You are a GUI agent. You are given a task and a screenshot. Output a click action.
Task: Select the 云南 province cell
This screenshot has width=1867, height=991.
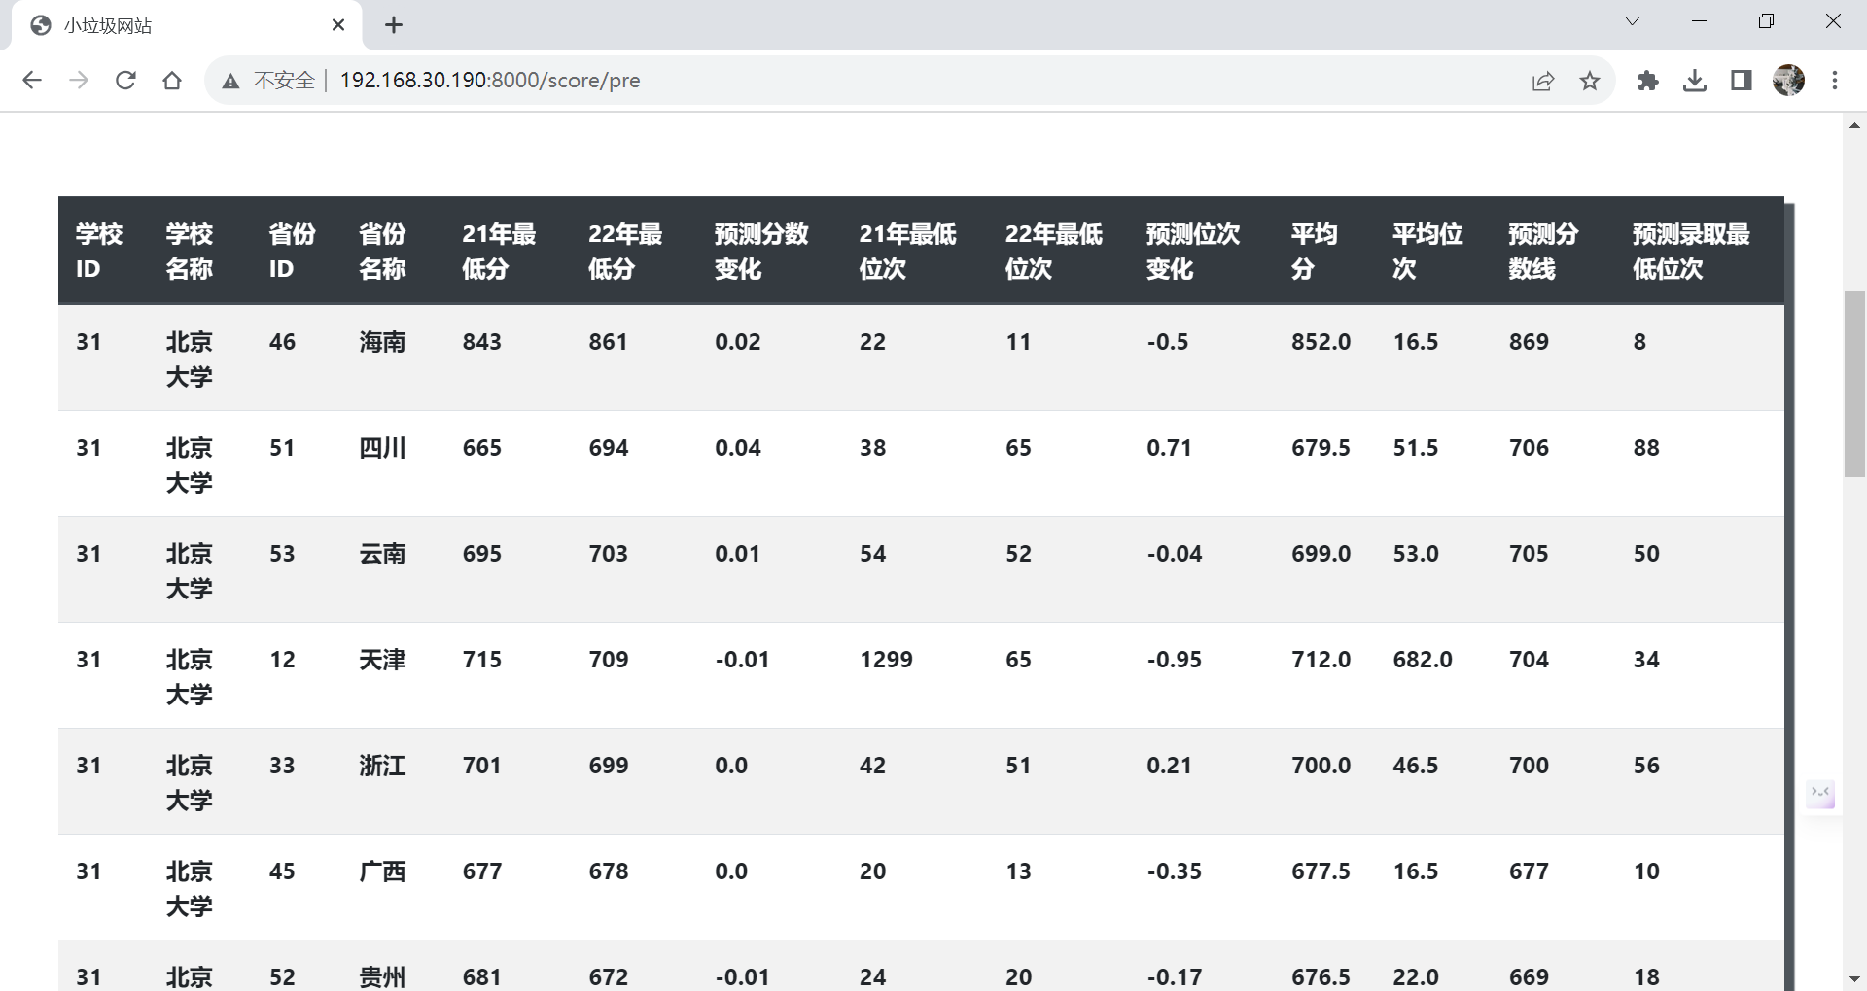382,554
